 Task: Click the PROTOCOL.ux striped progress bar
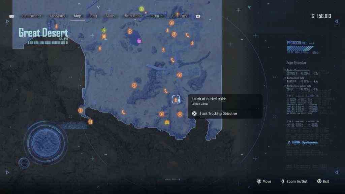tap(300, 48)
